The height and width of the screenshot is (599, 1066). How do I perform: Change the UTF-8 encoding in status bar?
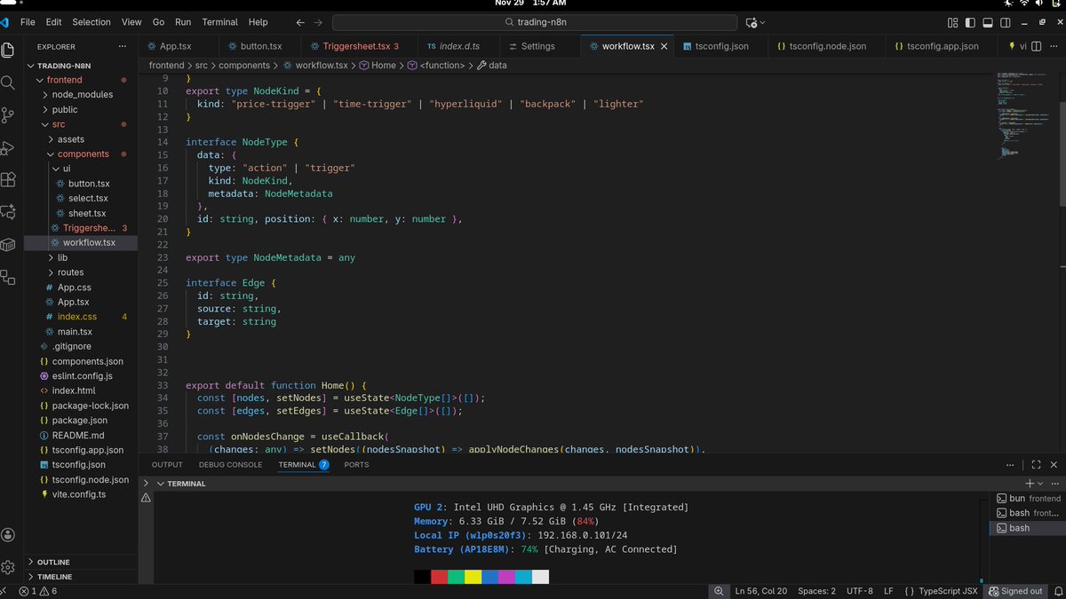coord(860,591)
